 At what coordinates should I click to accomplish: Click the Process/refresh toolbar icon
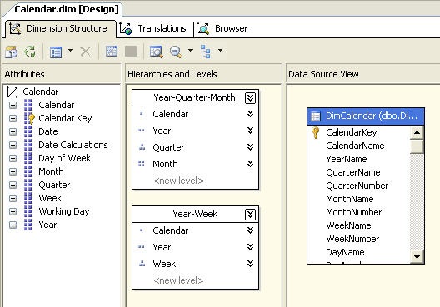[30, 52]
